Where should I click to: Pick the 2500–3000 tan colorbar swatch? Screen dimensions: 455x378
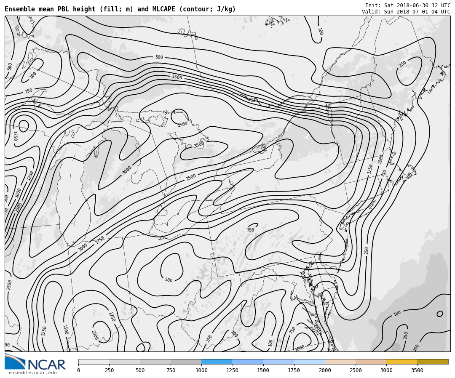(x=371, y=362)
